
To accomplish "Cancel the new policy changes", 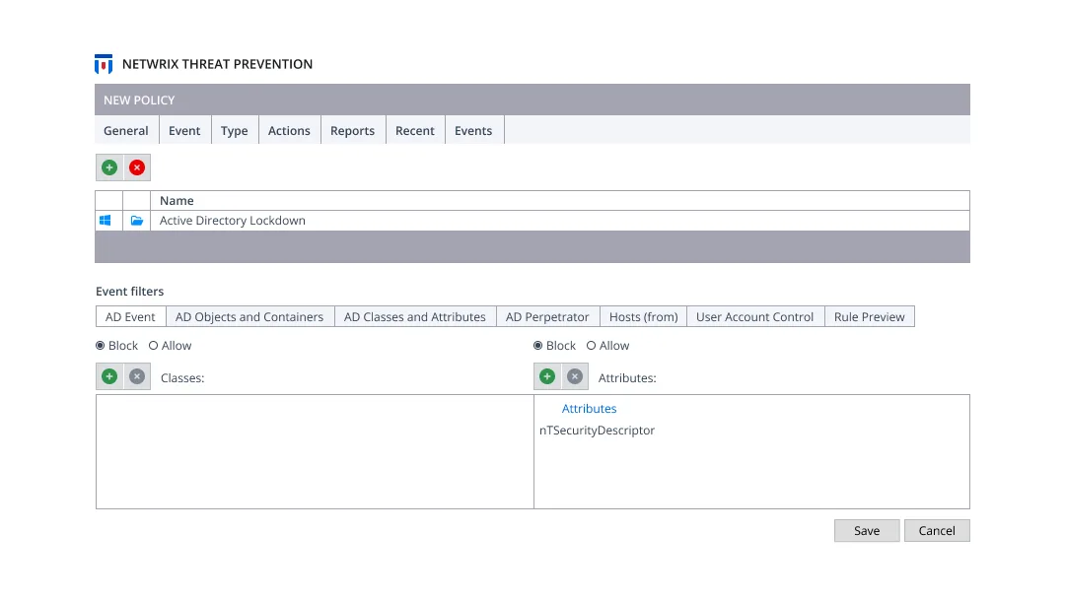I will [937, 530].
